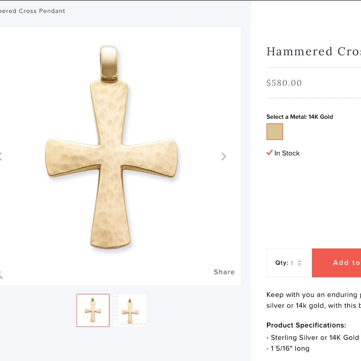Screen dimensions: 361x361
Task: Select the 14K Gold metal swatch
Action: tap(275, 131)
